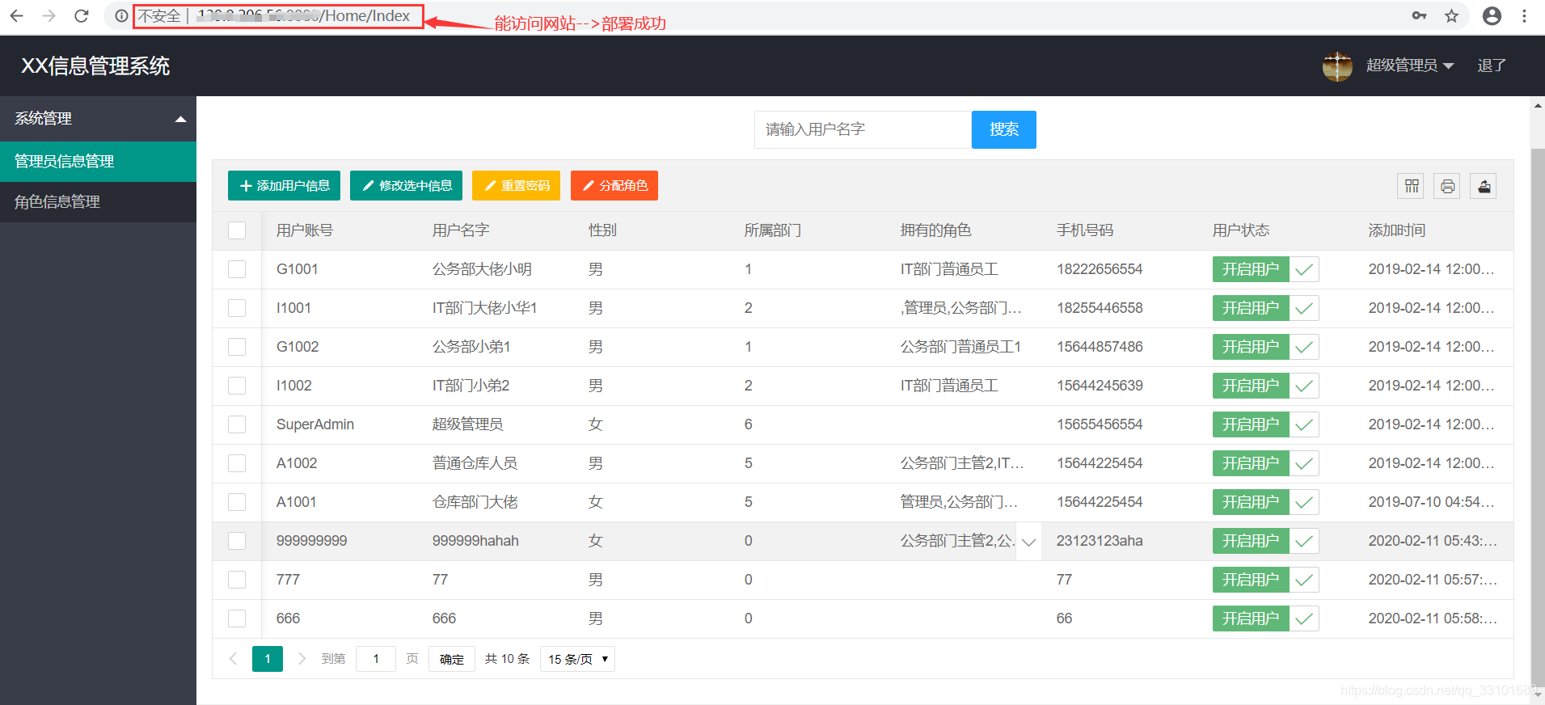Click the 手机号码 column header
The image size is (1545, 705).
[x=1085, y=230]
